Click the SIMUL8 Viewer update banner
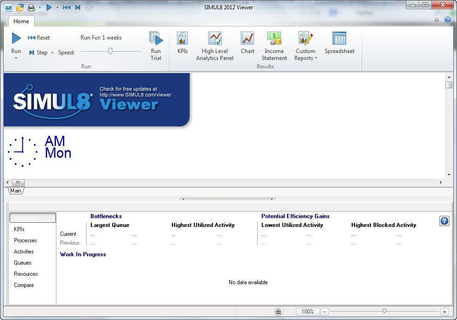 click(x=97, y=100)
